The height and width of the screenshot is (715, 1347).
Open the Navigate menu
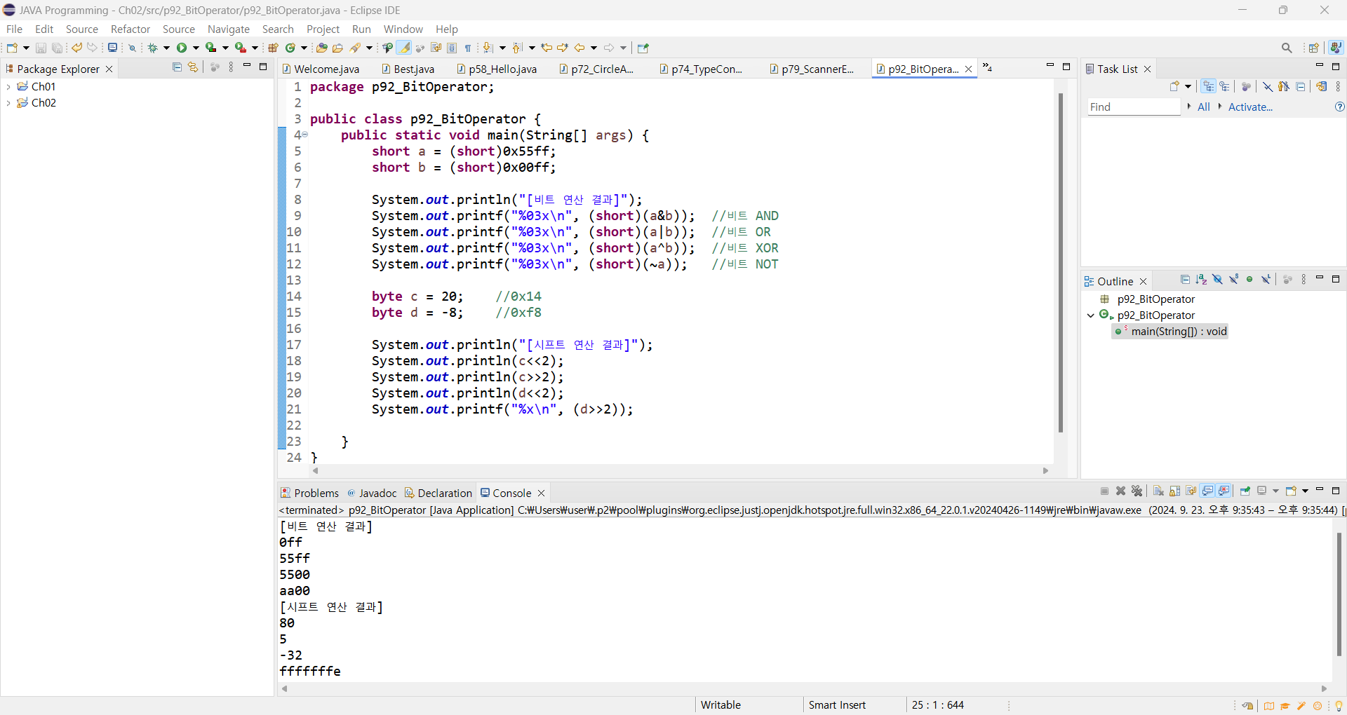[229, 29]
